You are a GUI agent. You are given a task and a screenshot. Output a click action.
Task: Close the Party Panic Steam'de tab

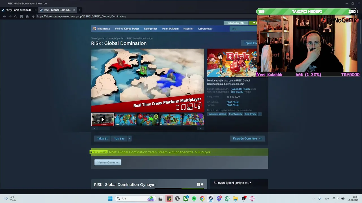36,10
